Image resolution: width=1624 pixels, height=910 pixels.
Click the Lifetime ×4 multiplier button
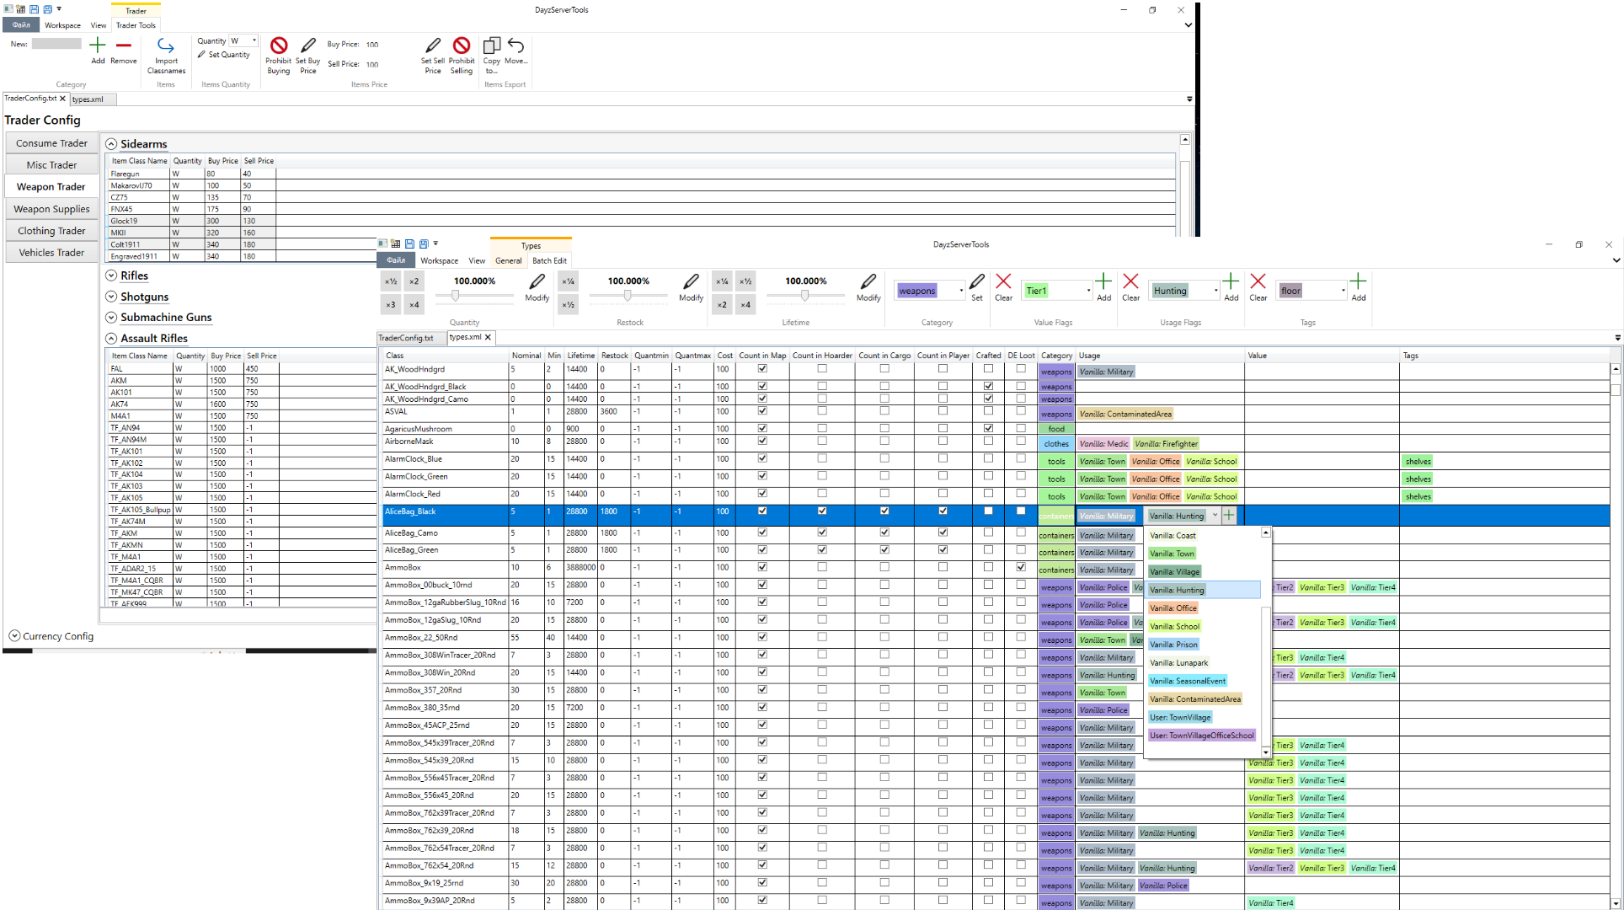click(x=745, y=305)
